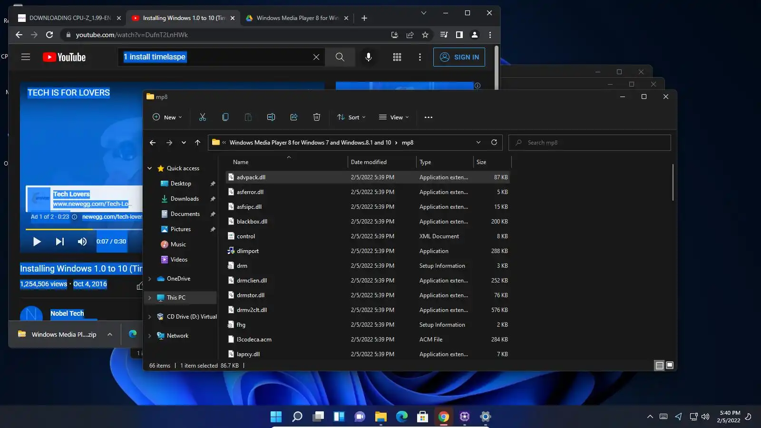
Task: Click the Cut icon in File Explorer toolbar
Action: click(x=203, y=117)
